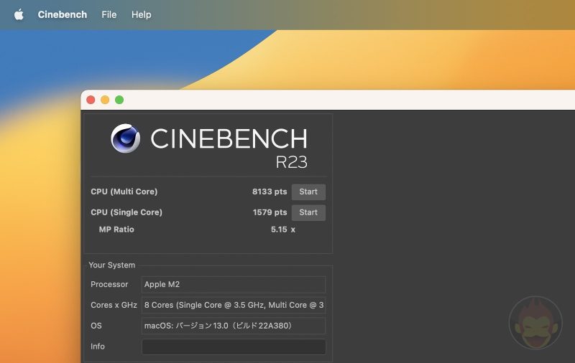This screenshot has height=363, width=575.
Task: Maximize the window using green button
Action: 119,100
